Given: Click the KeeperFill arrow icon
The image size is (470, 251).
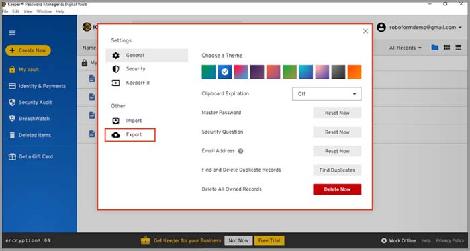Looking at the screenshot, I should [x=115, y=83].
